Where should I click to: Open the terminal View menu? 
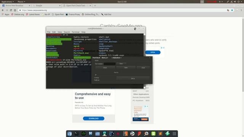coord(60,32)
